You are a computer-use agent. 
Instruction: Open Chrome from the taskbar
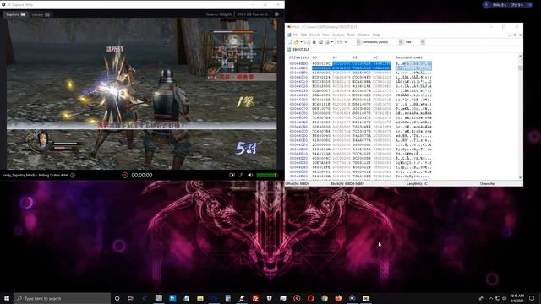click(x=325, y=298)
